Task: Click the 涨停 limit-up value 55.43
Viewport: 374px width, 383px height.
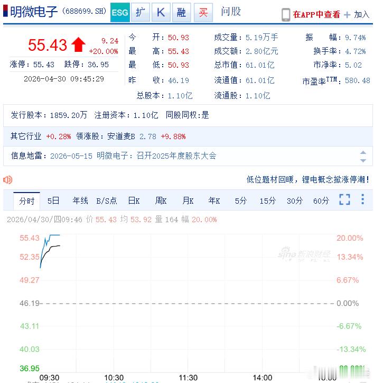Action: coord(44,65)
